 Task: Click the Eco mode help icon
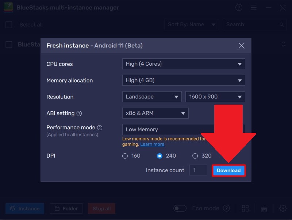(227, 208)
